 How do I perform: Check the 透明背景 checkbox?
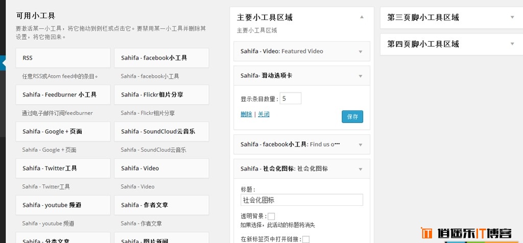pyautogui.click(x=271, y=216)
